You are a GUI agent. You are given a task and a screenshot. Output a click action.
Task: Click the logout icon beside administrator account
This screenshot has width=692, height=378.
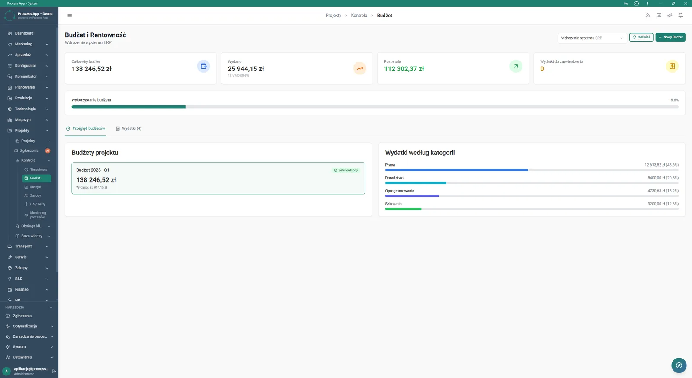pyautogui.click(x=54, y=371)
